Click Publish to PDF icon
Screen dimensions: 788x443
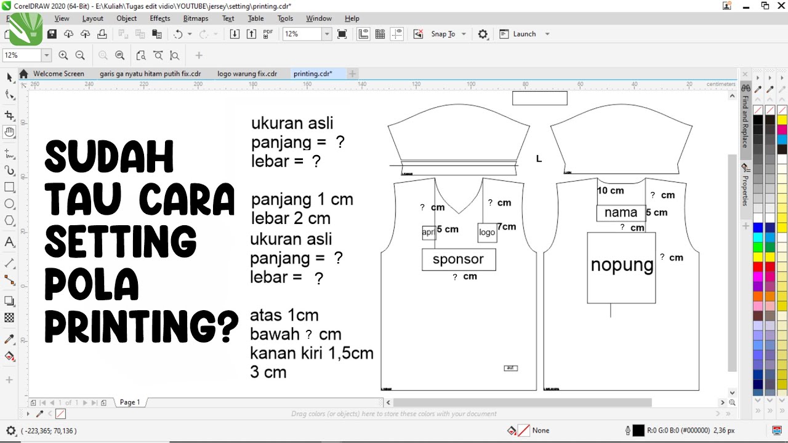point(268,34)
